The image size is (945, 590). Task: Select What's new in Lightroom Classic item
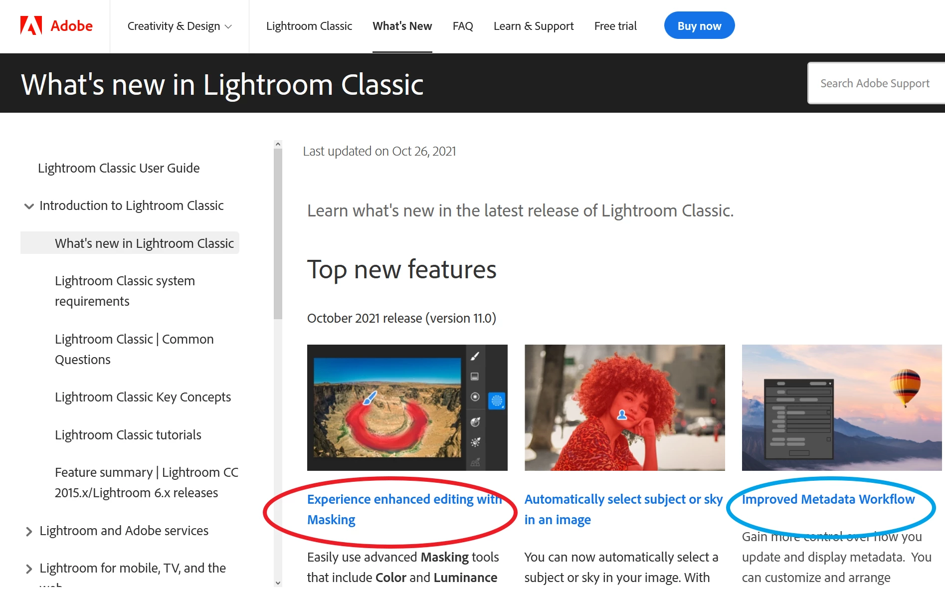click(x=130, y=243)
